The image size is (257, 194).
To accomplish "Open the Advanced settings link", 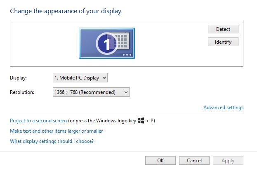I will 223,108.
